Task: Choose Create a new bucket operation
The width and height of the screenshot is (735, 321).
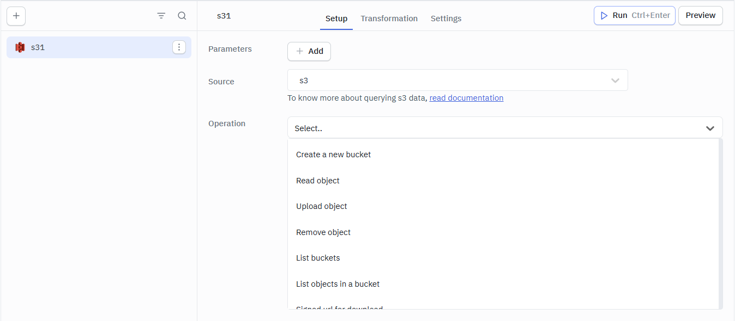Action: point(333,154)
